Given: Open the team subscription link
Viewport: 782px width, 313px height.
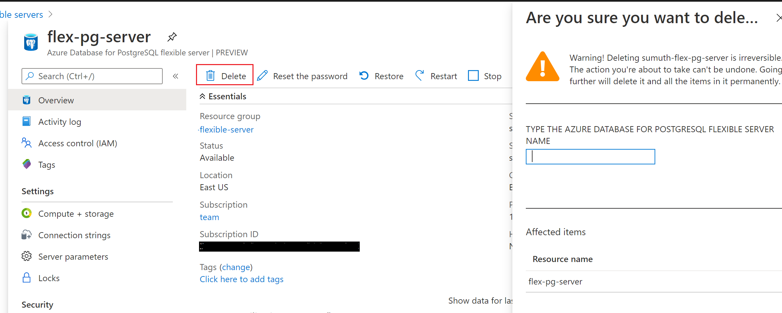Looking at the screenshot, I should pyautogui.click(x=209, y=217).
